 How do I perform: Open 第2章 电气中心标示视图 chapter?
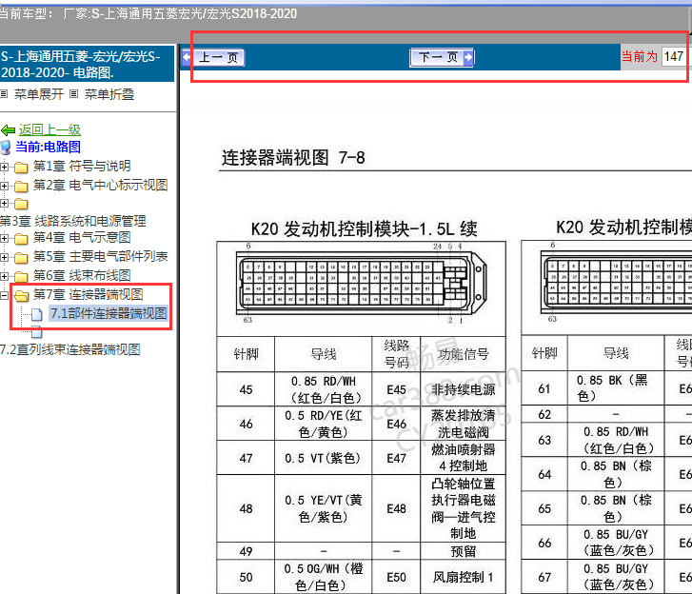tap(101, 185)
